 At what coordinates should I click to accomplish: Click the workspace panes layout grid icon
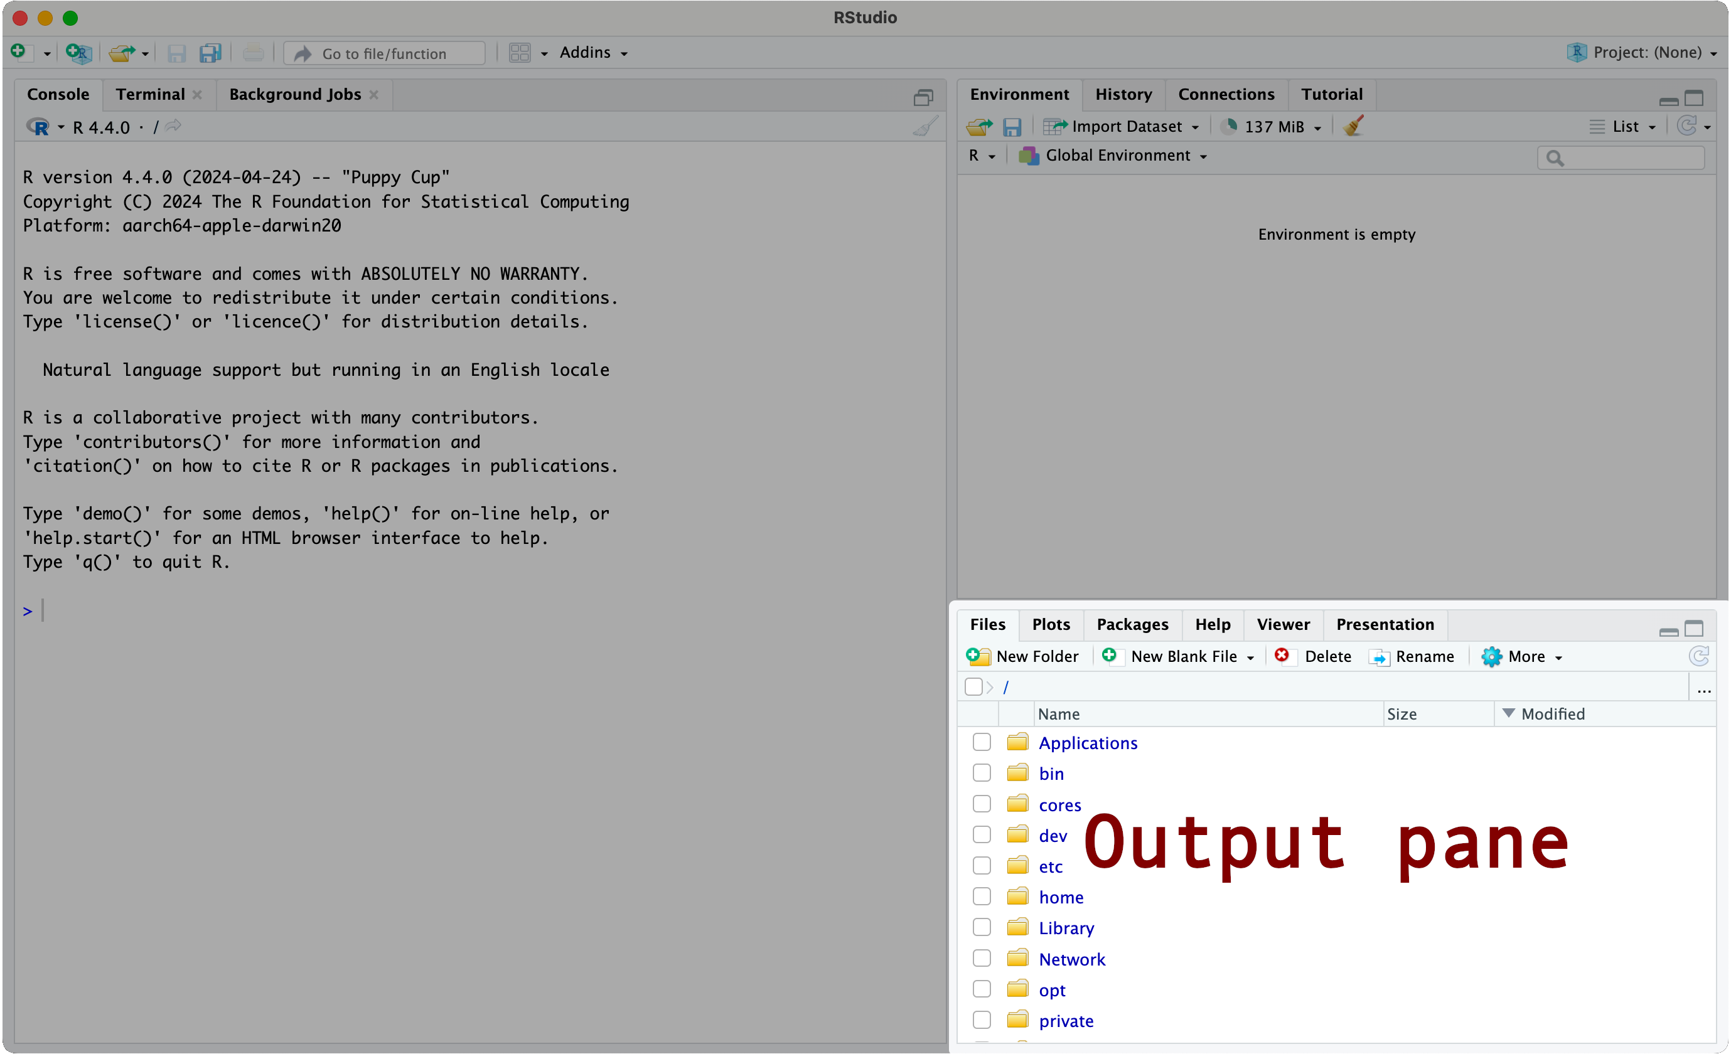[520, 53]
